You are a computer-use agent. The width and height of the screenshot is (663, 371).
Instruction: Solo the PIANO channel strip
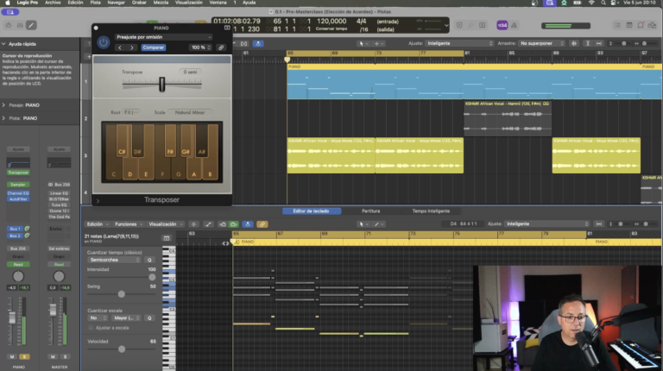click(x=24, y=356)
